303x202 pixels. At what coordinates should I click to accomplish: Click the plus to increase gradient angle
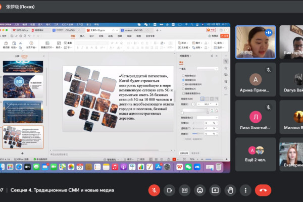[x=216, y=104]
